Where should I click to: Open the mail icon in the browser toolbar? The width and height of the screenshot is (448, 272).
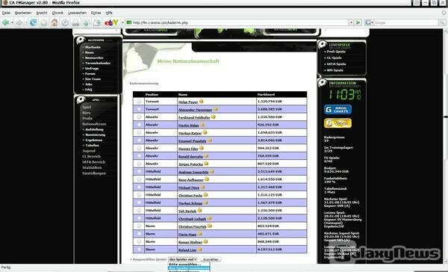(x=44, y=22)
